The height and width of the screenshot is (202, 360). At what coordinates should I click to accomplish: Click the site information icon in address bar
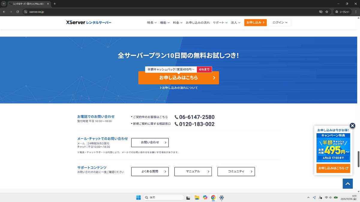point(25,12)
